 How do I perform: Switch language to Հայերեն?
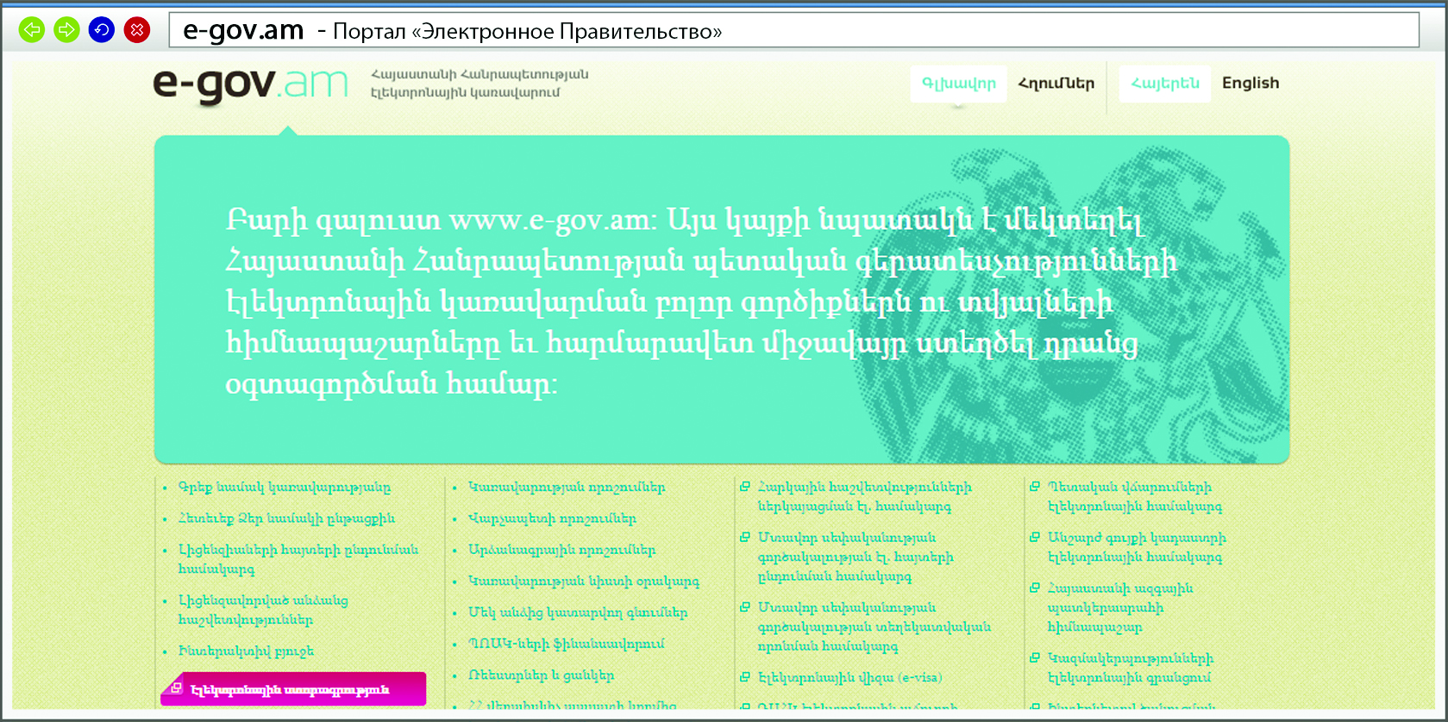point(1164,84)
